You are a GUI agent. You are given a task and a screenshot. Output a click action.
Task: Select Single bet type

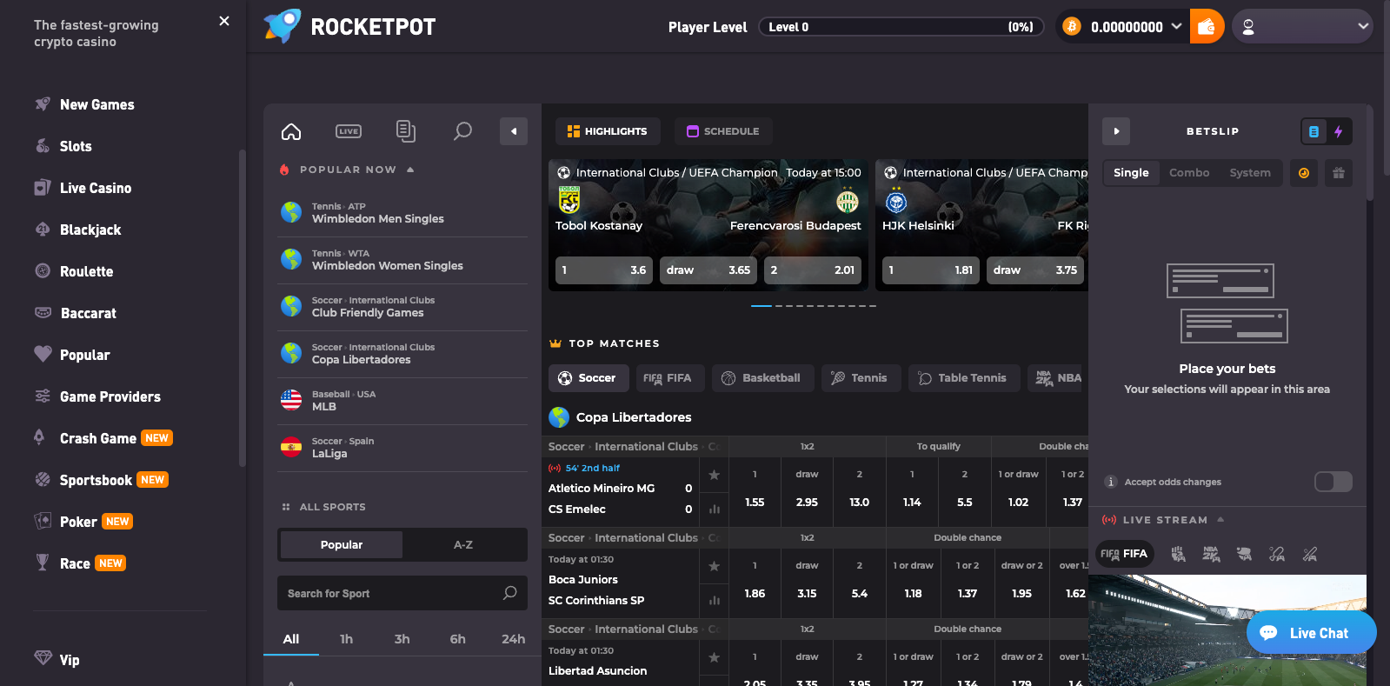1131,173
